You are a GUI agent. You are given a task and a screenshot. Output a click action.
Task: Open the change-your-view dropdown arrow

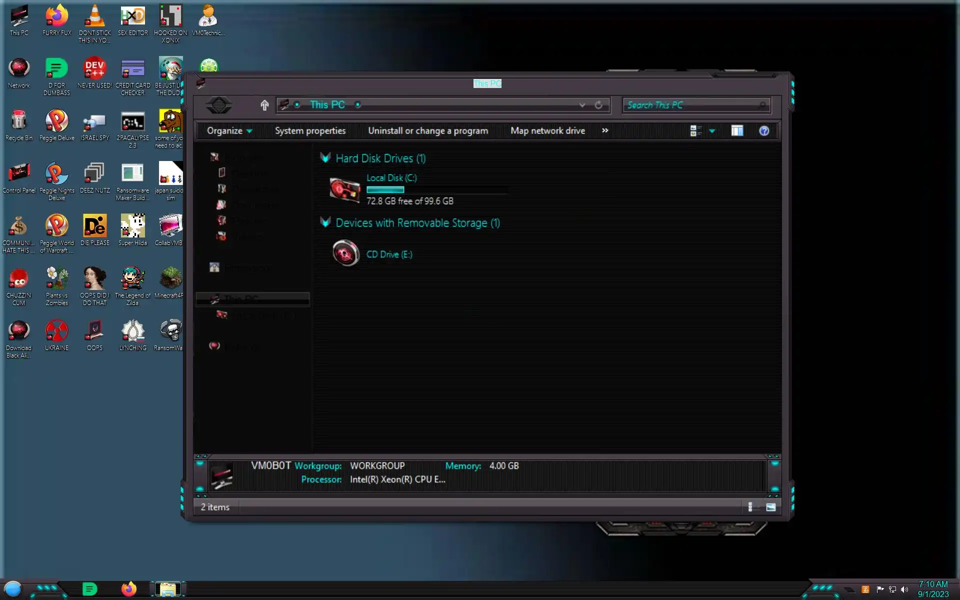pyautogui.click(x=712, y=131)
